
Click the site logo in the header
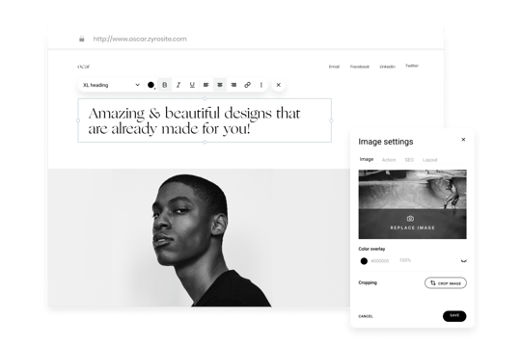83,67
